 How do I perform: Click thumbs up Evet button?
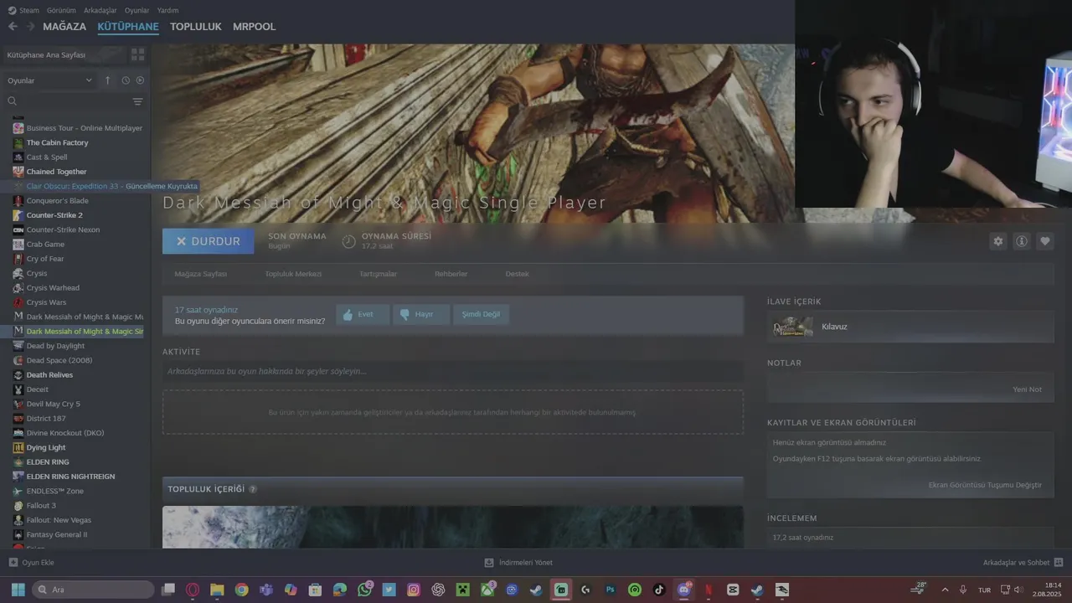(363, 314)
